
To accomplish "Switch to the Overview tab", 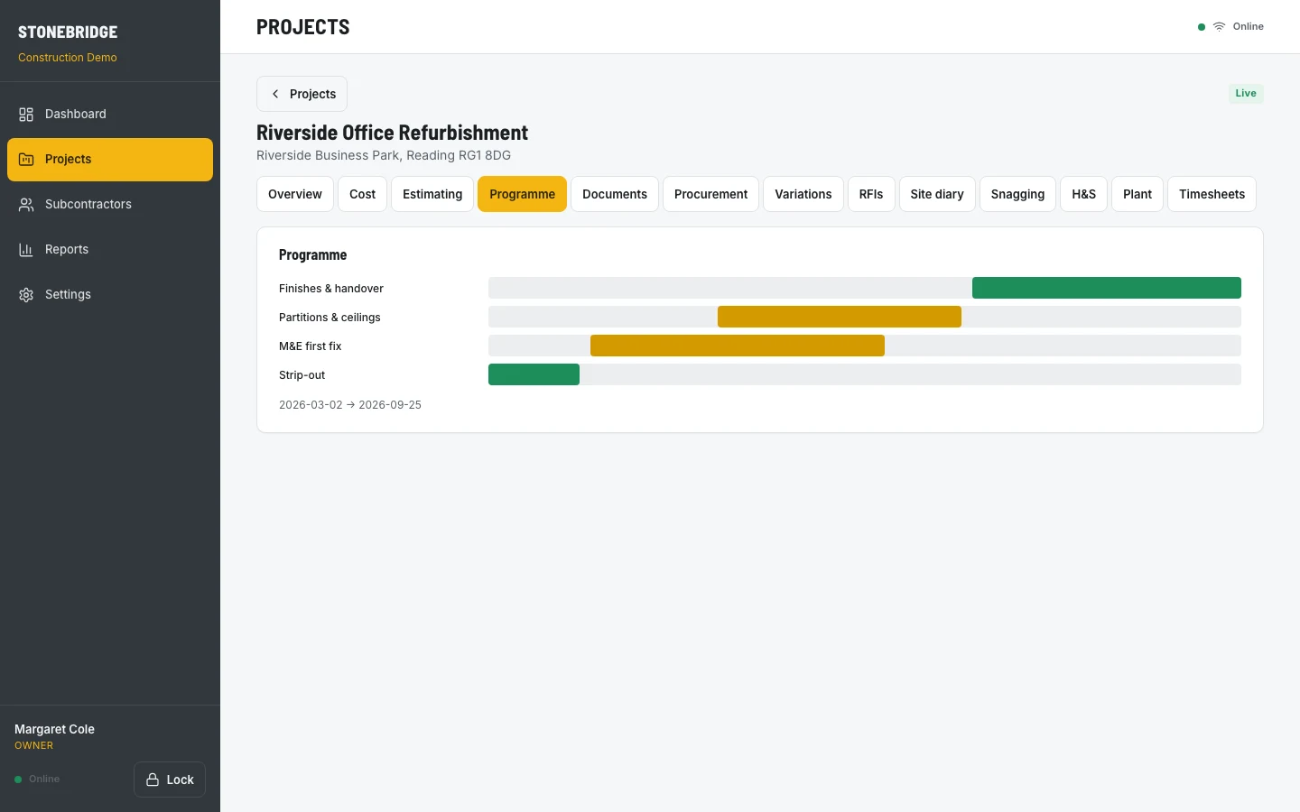I will (295, 194).
